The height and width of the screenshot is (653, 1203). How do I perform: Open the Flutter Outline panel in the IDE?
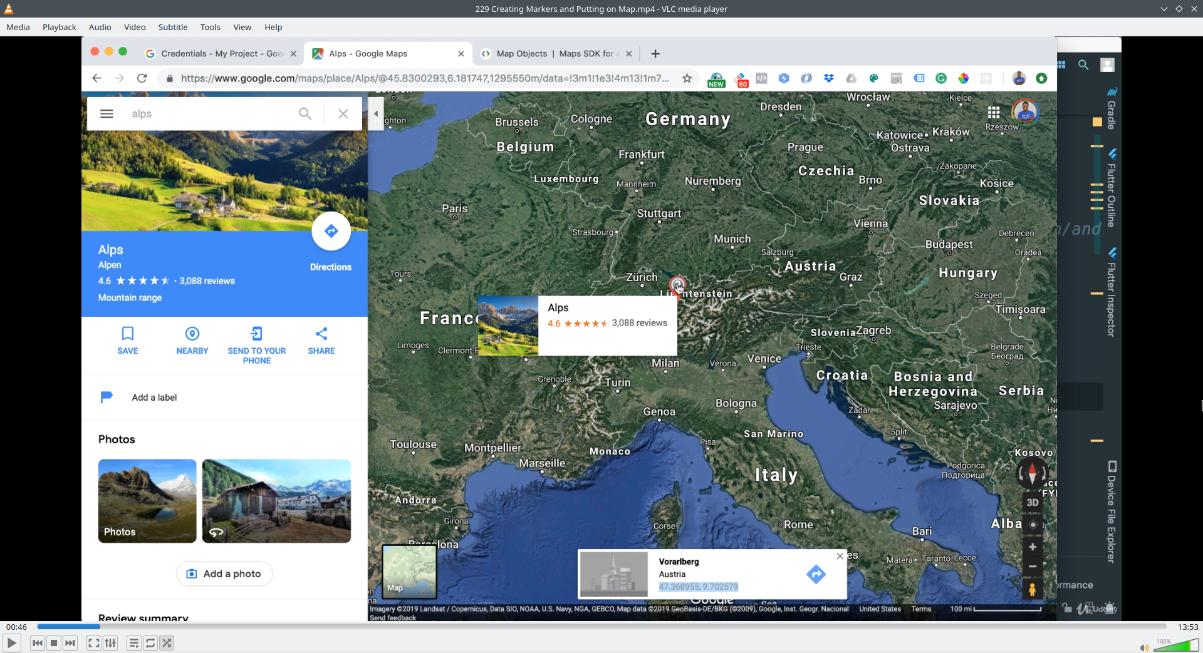click(x=1112, y=188)
